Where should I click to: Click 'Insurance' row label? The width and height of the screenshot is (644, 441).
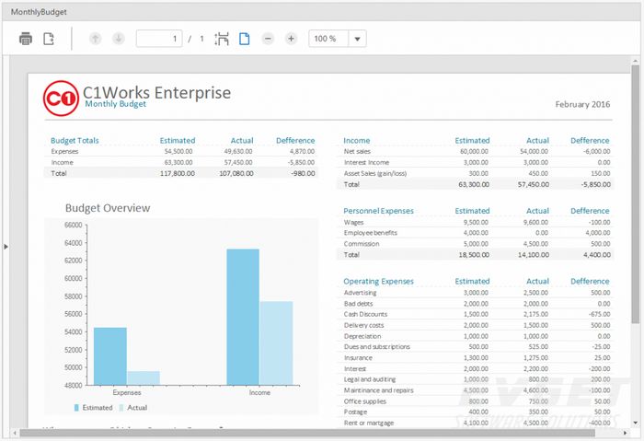click(358, 357)
